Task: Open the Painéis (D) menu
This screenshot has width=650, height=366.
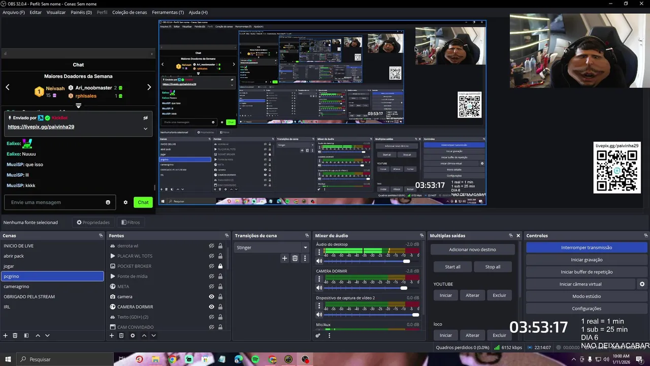Action: [x=81, y=12]
